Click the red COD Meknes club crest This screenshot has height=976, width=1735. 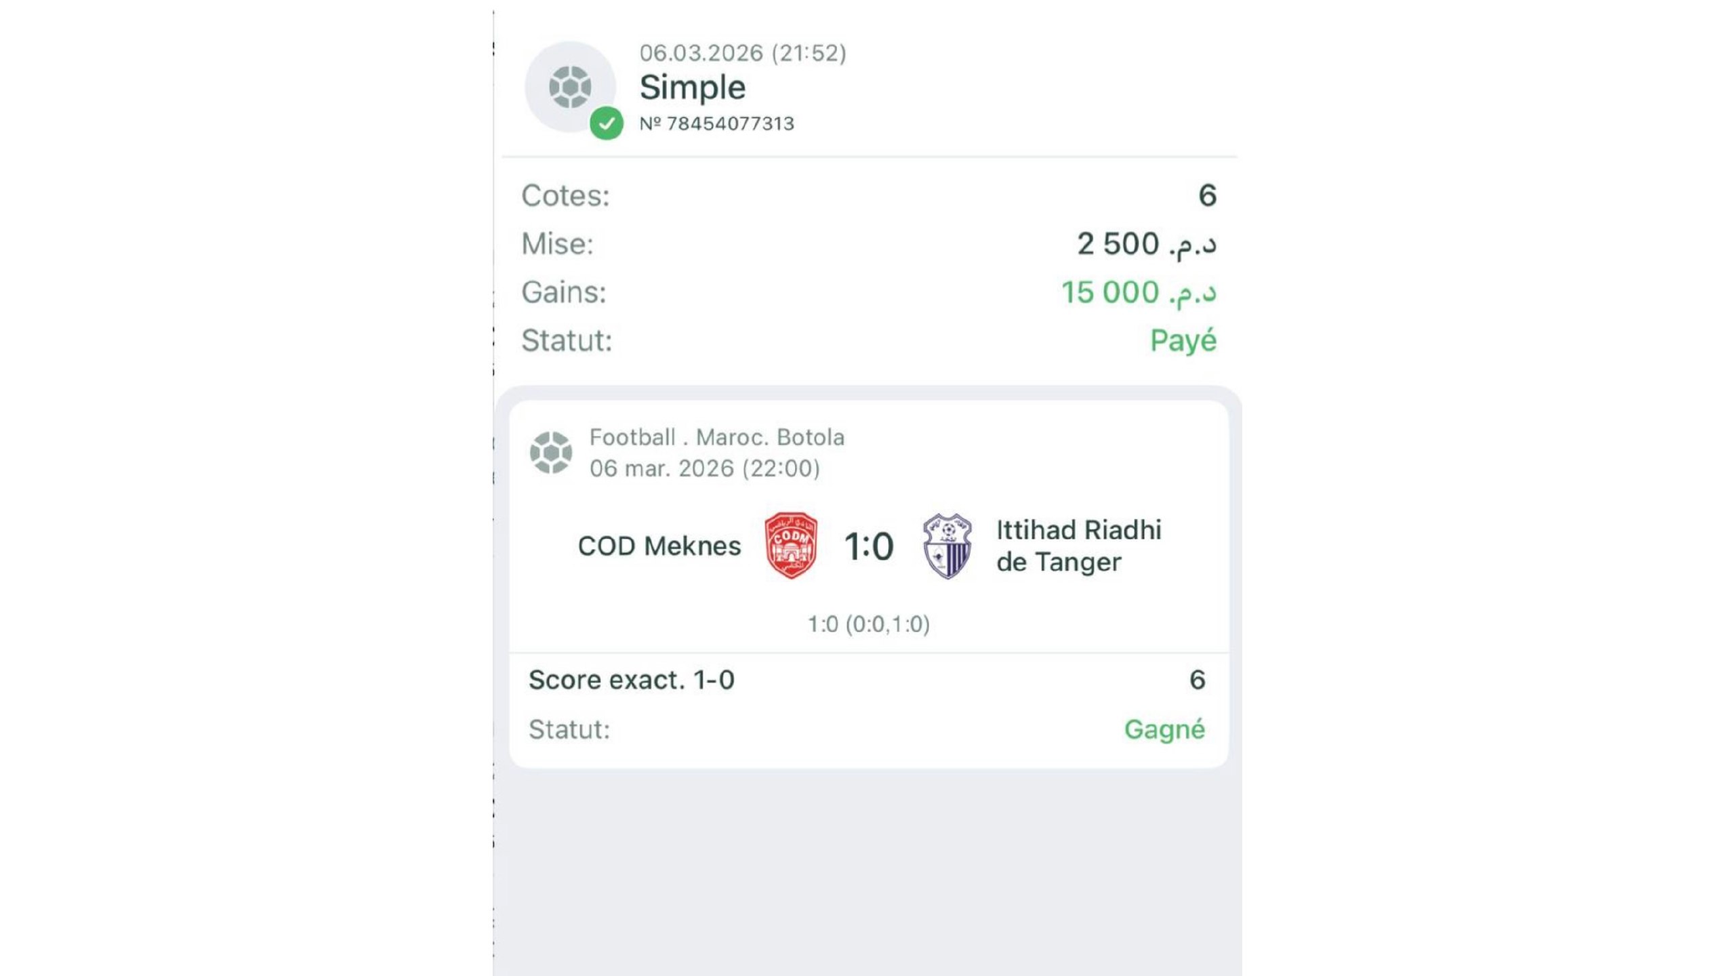tap(790, 546)
